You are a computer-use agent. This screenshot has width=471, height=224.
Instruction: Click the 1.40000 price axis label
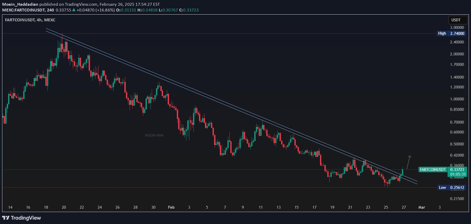pyautogui.click(x=457, y=77)
